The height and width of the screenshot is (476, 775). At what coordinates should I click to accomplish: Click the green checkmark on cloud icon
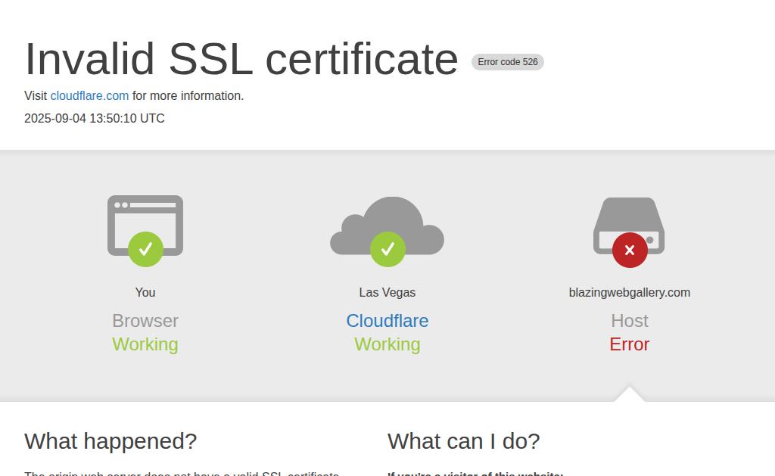click(387, 249)
